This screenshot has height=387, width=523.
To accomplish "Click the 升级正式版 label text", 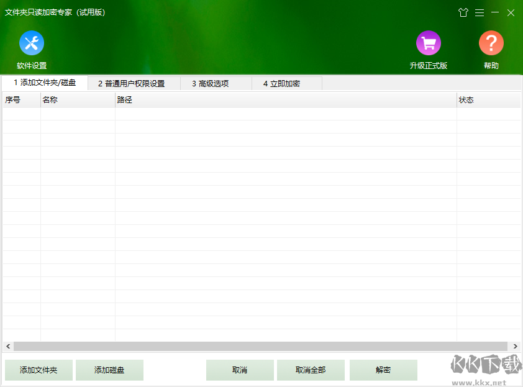I will pos(428,66).
